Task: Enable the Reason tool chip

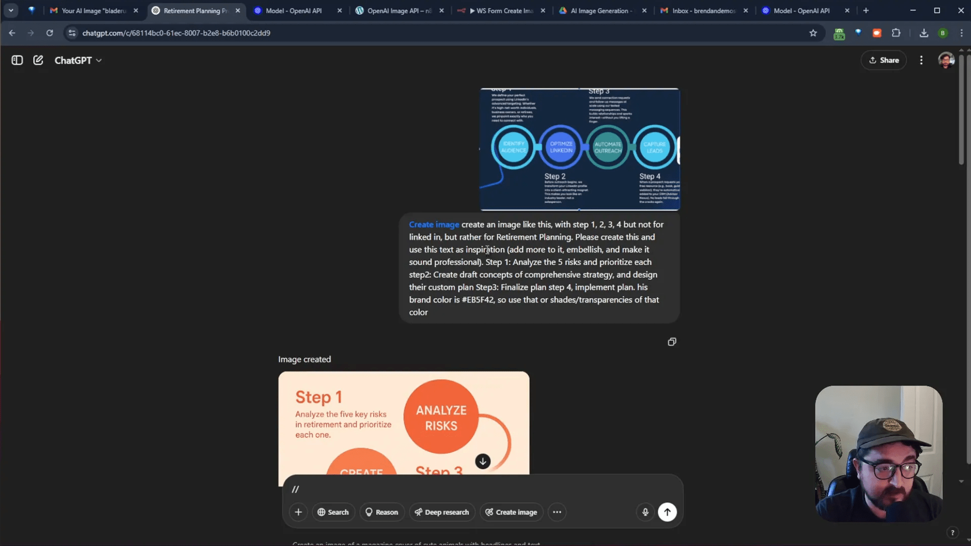Action: pyautogui.click(x=382, y=512)
